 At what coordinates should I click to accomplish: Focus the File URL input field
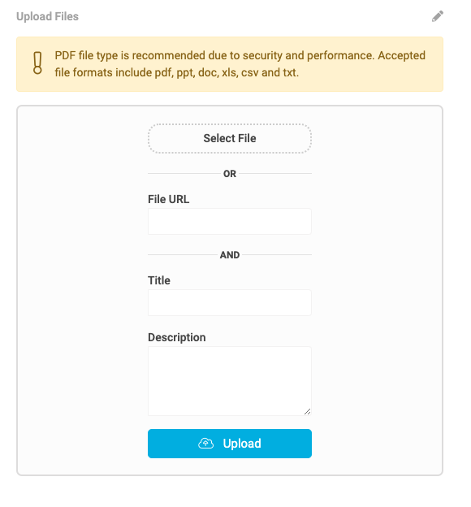pos(230,222)
